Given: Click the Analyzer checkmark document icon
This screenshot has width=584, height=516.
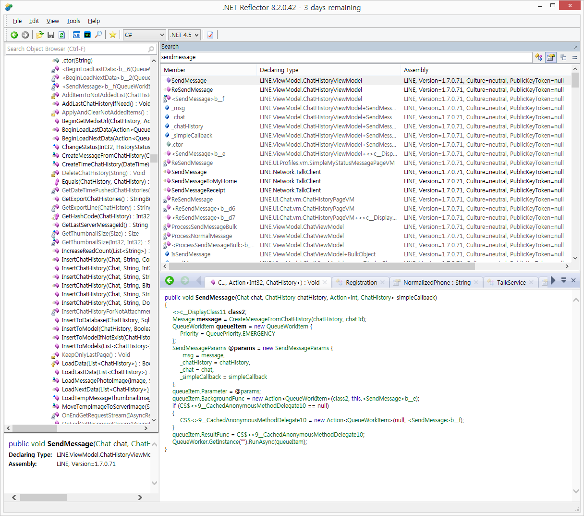Looking at the screenshot, I should click(x=210, y=35).
